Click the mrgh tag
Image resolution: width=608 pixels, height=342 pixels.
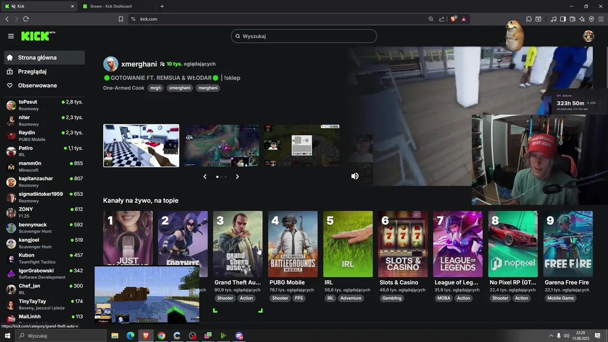[156, 88]
